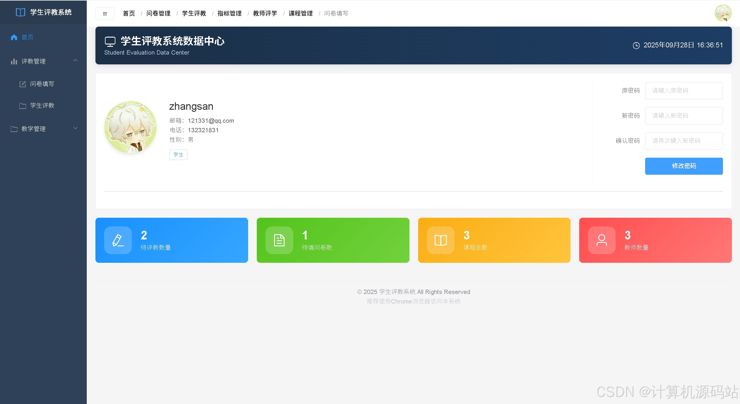The height and width of the screenshot is (404, 740).
Task: Click the sidebar collapse hamburger button
Action: pyautogui.click(x=105, y=14)
